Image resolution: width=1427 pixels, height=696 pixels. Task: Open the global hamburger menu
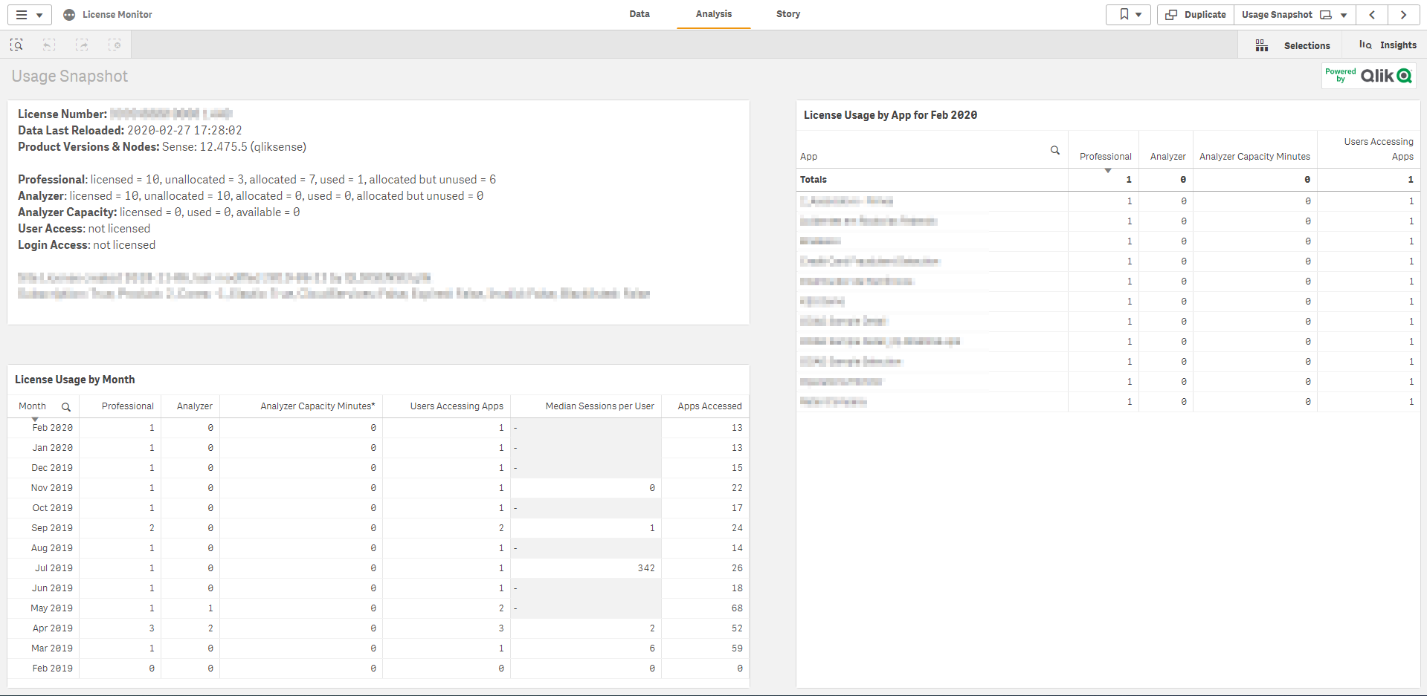click(x=22, y=14)
